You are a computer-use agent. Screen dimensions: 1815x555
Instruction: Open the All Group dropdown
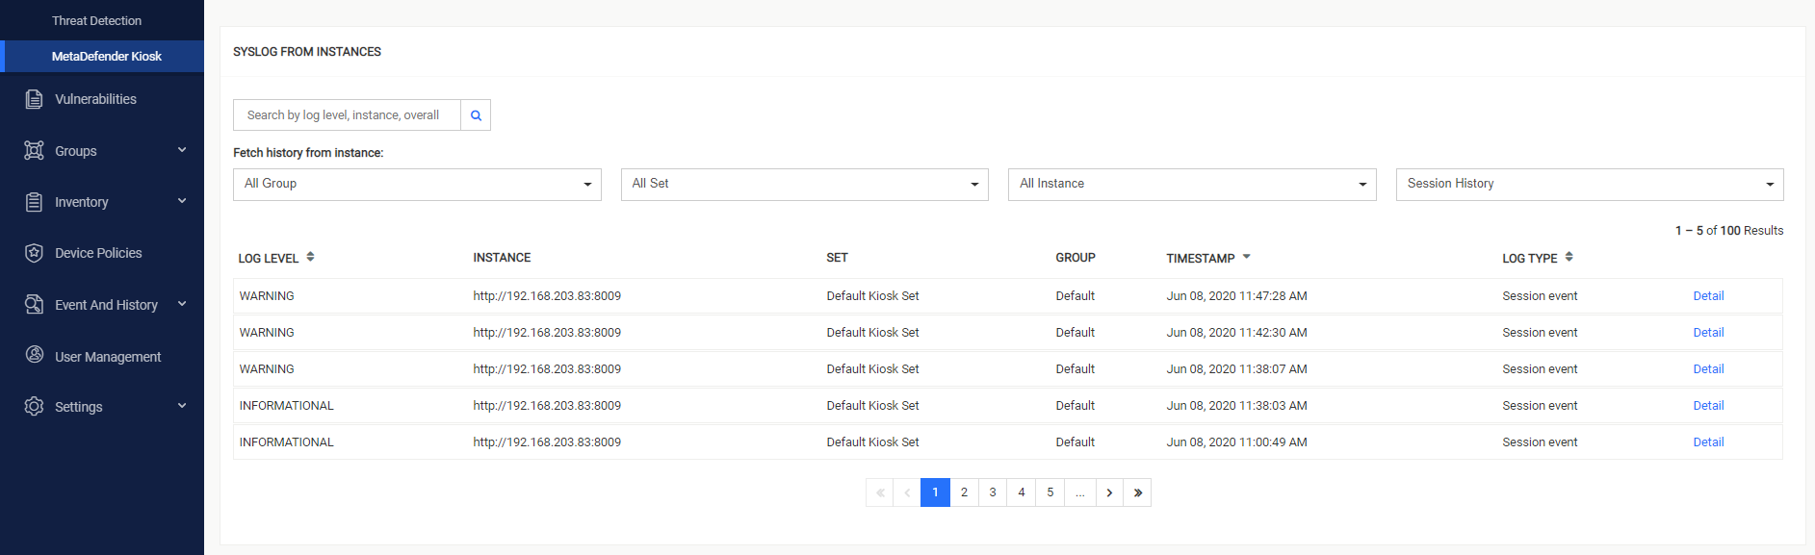point(417,185)
